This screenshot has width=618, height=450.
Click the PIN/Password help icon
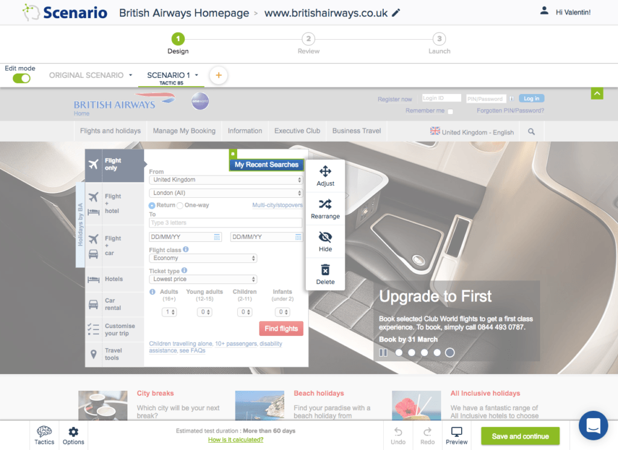click(x=511, y=98)
